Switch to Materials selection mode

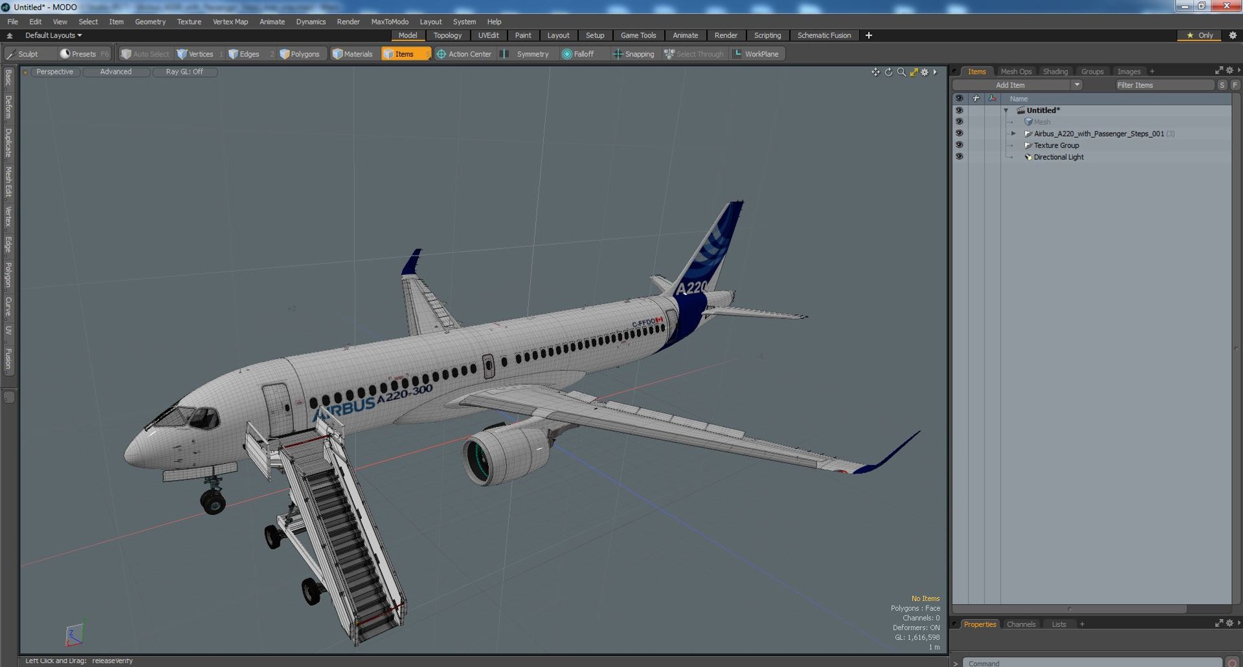coord(353,54)
